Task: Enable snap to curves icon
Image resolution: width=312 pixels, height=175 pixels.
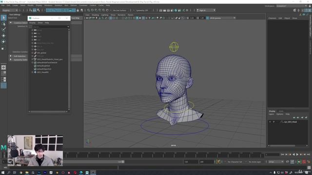Action: point(92,10)
